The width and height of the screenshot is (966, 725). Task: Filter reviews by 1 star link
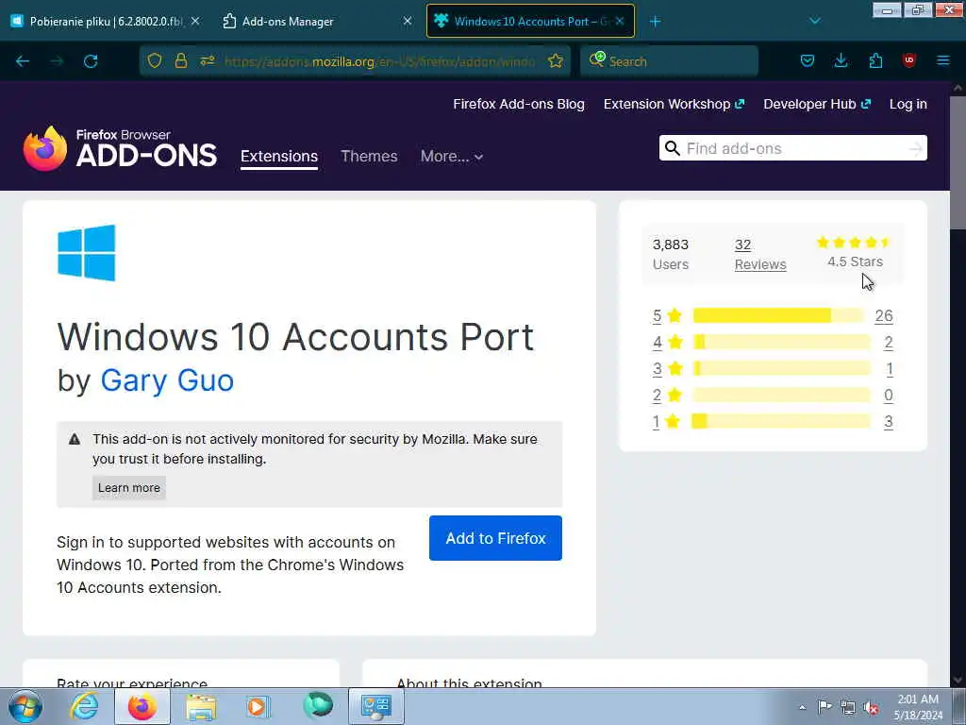666,421
